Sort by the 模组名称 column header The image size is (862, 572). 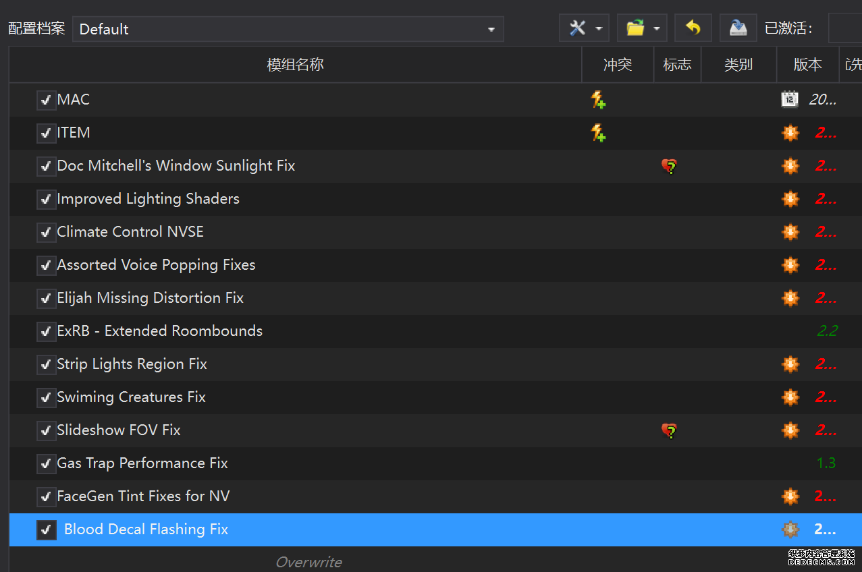click(x=295, y=65)
